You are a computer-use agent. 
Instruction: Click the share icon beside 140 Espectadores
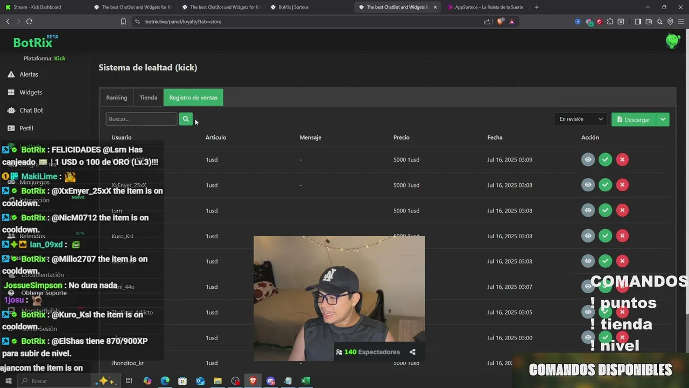click(x=412, y=352)
